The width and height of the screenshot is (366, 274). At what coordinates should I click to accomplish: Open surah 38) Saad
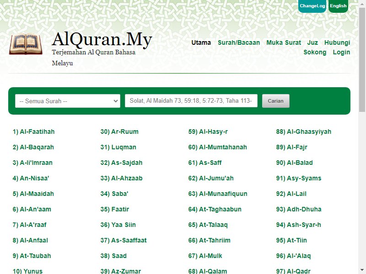point(113,256)
